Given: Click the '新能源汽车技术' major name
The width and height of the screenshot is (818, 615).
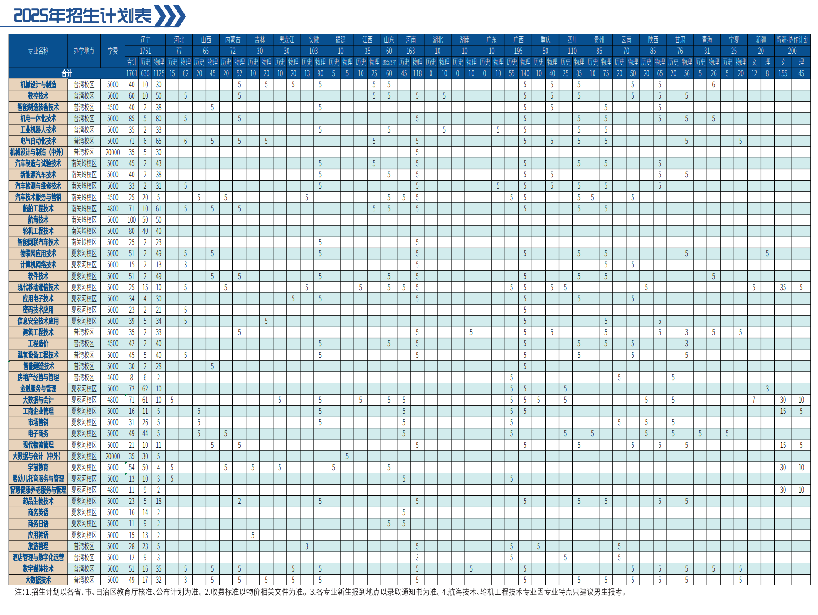Looking at the screenshot, I should pos(38,175).
